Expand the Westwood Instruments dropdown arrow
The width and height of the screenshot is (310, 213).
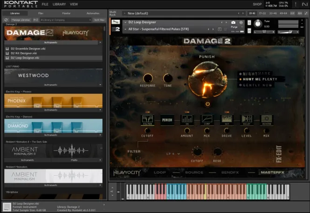click(100, 85)
